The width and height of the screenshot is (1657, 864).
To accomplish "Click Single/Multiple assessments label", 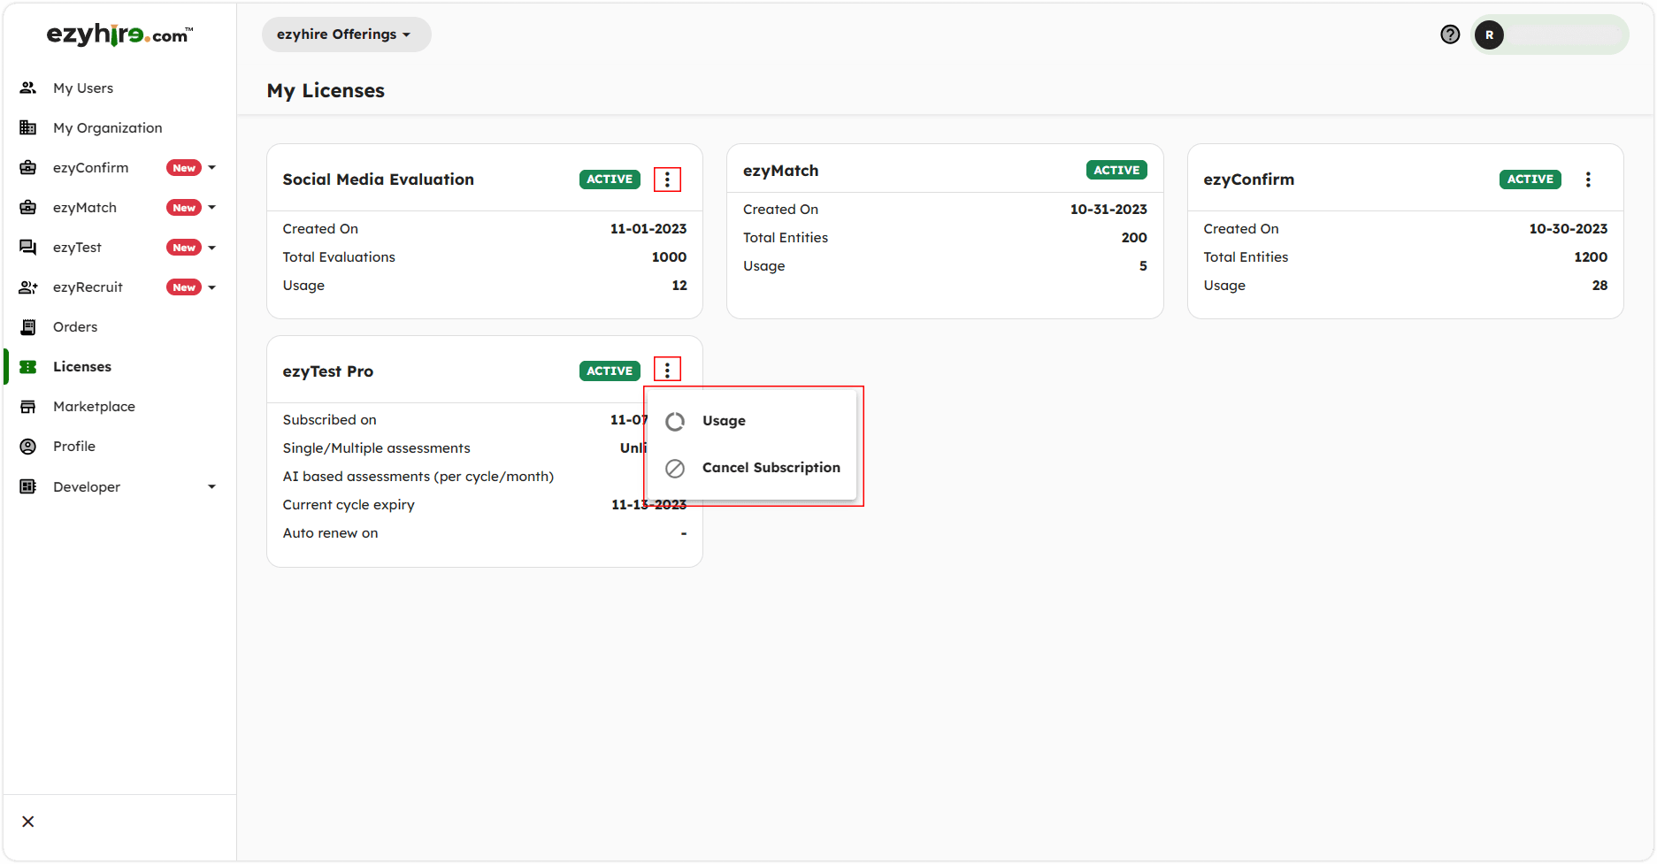I will (x=376, y=448).
